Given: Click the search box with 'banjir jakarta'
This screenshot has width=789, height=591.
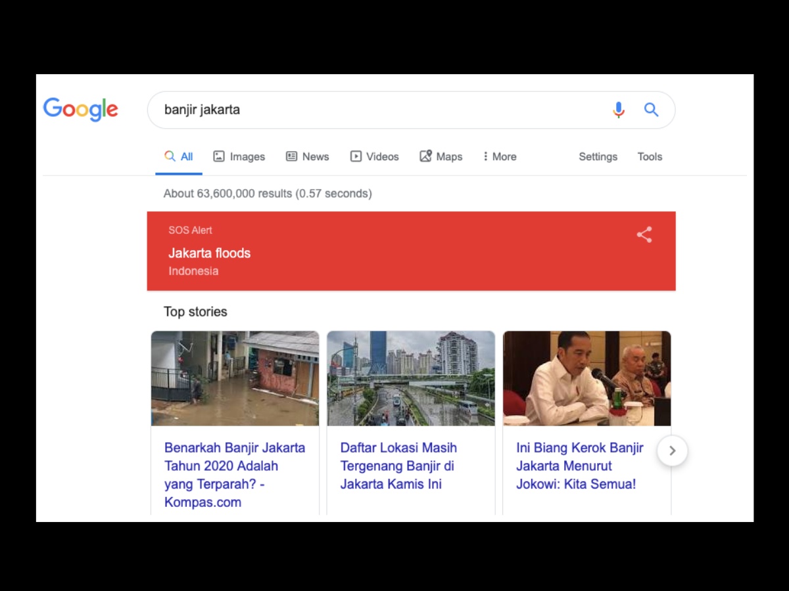Looking at the screenshot, I should coord(411,110).
